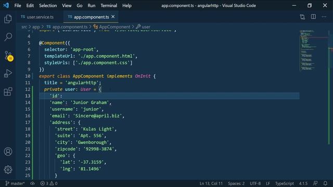
Task: Click 'Sincere@april.biz' email string
Action: [98, 116]
